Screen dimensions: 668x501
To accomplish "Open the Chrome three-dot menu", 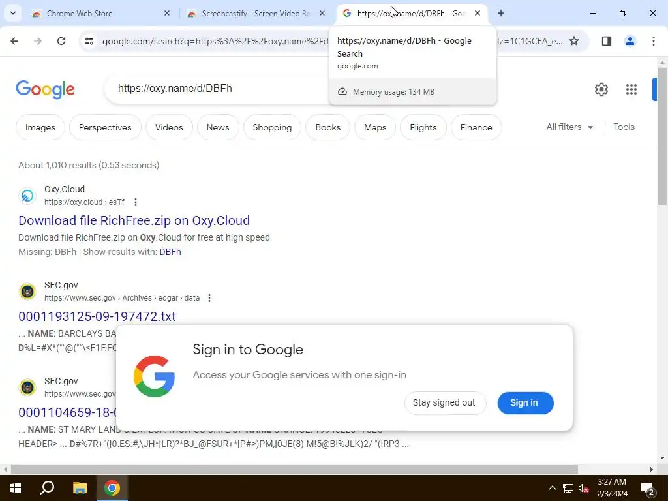I will pos(654,41).
